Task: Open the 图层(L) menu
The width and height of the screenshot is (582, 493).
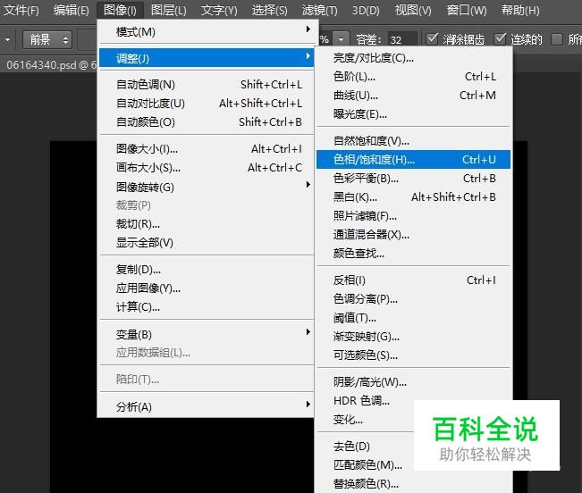Action: [x=169, y=10]
